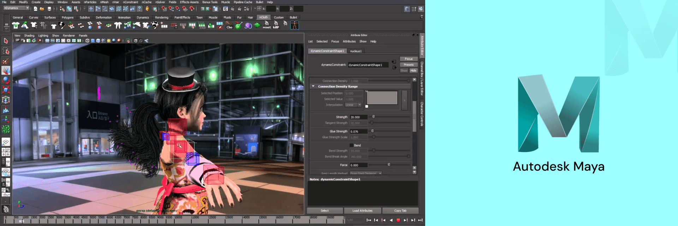Screen dimensions: 678x226
Task: Click the 'reset' shelf script icon
Action: point(267,25)
